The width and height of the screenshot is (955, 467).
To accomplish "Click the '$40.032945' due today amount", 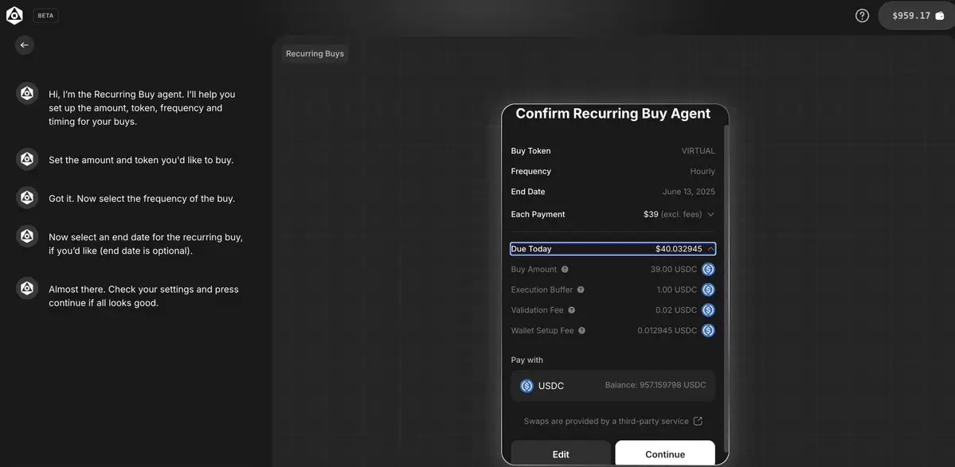I will [x=679, y=249].
